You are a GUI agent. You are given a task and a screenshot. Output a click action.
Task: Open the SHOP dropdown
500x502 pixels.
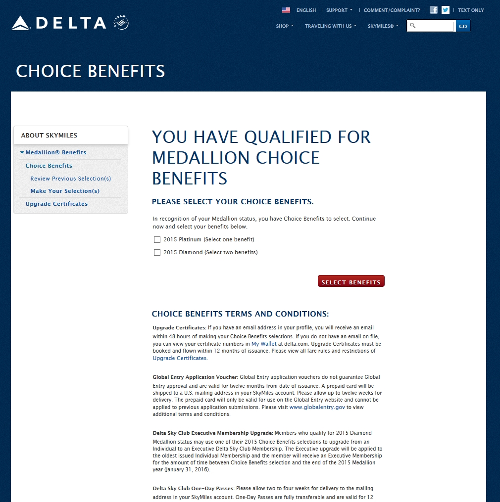[x=284, y=26]
